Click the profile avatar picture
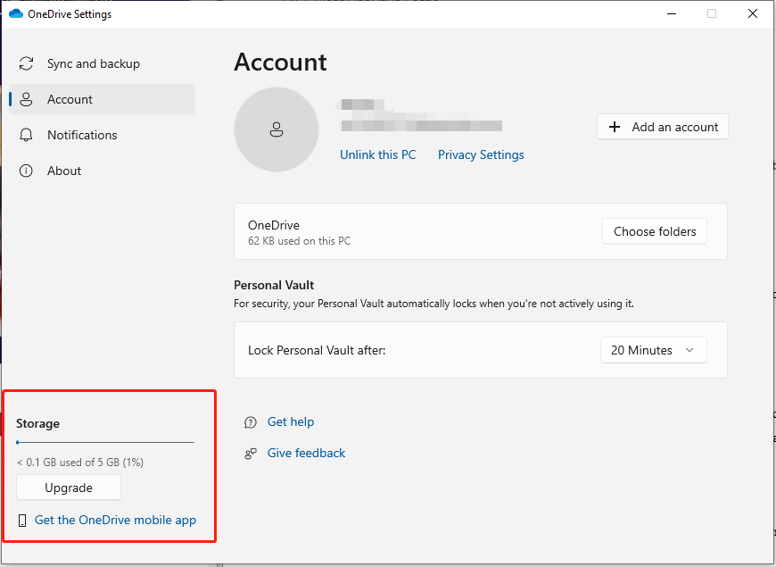The width and height of the screenshot is (776, 567). point(277,129)
